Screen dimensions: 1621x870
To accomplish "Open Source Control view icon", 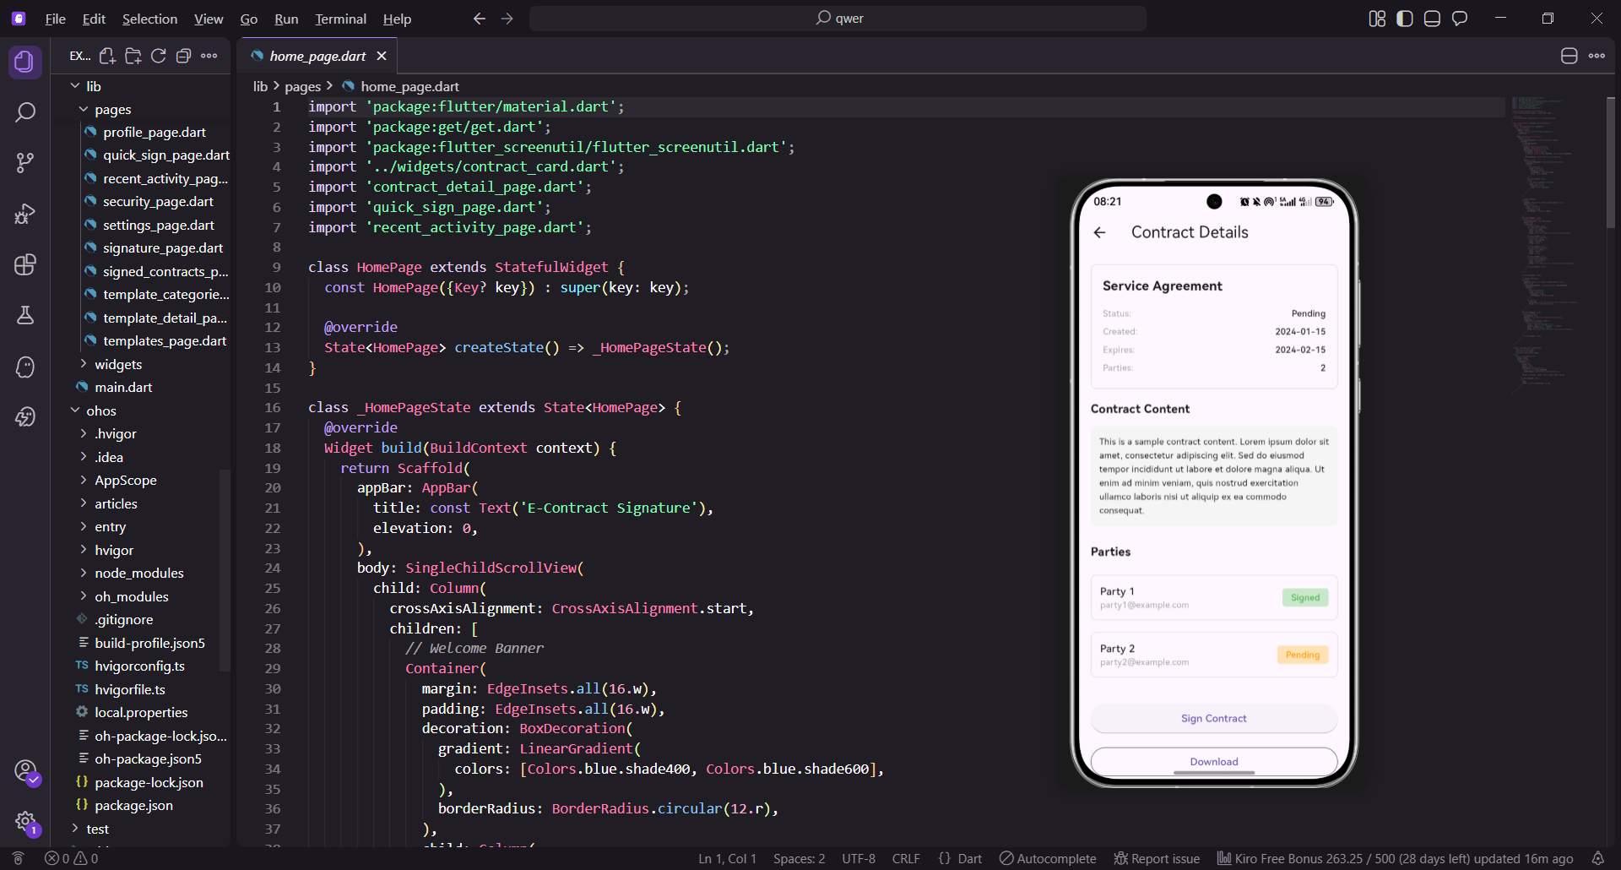I will point(24,163).
